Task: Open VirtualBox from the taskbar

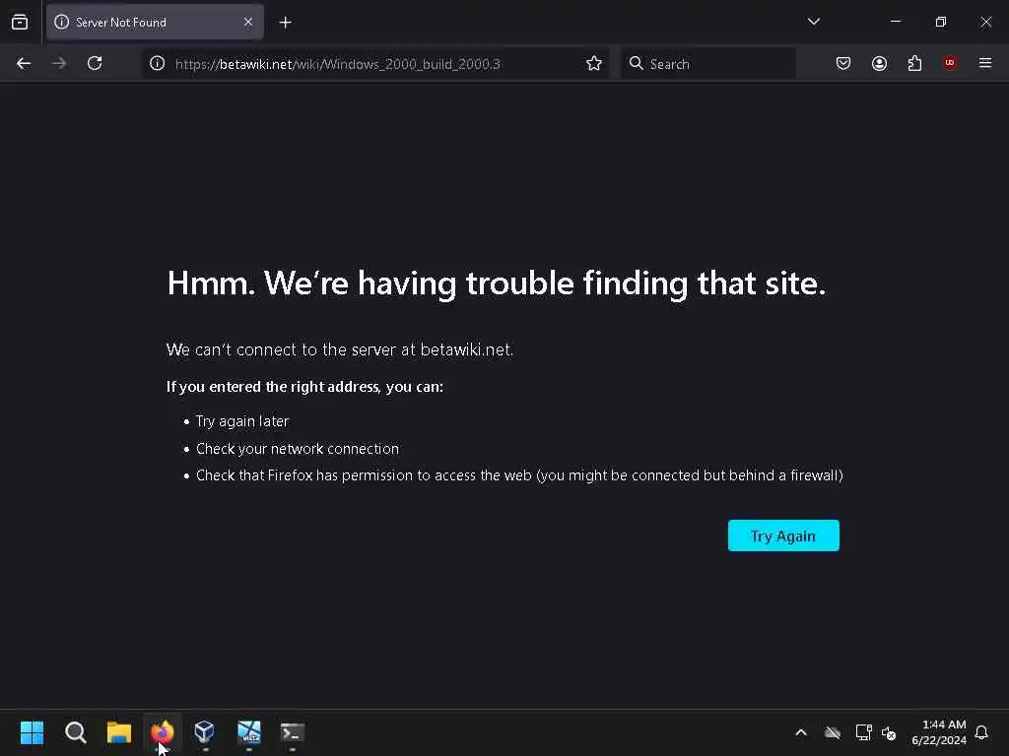Action: click(205, 732)
